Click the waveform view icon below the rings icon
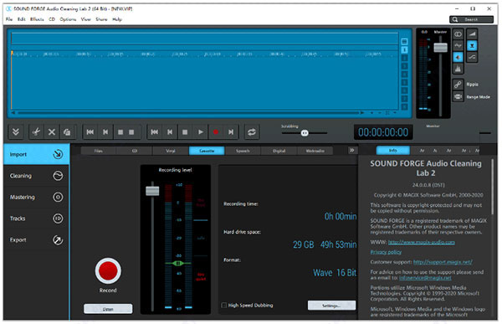The height and width of the screenshot is (324, 502). coord(458,45)
